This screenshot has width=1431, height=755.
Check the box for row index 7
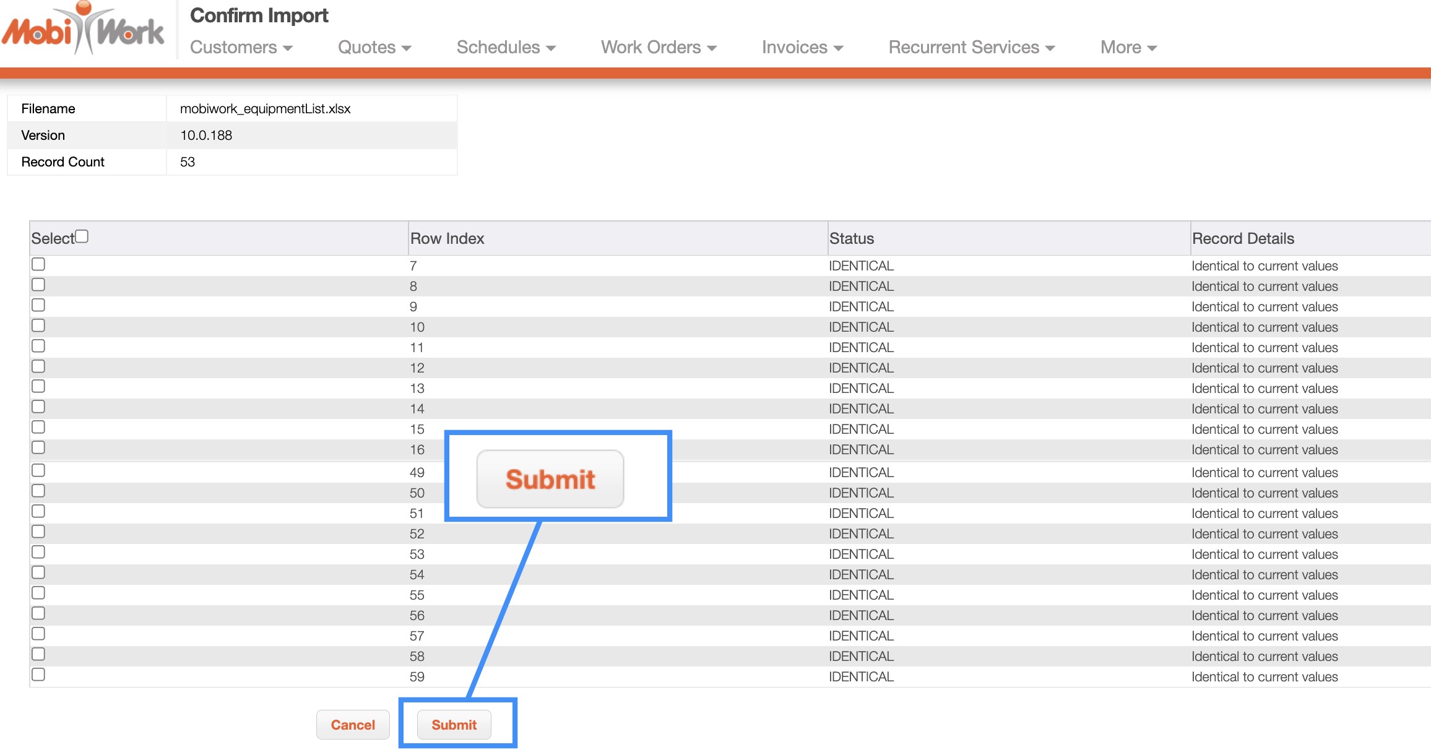coord(38,264)
